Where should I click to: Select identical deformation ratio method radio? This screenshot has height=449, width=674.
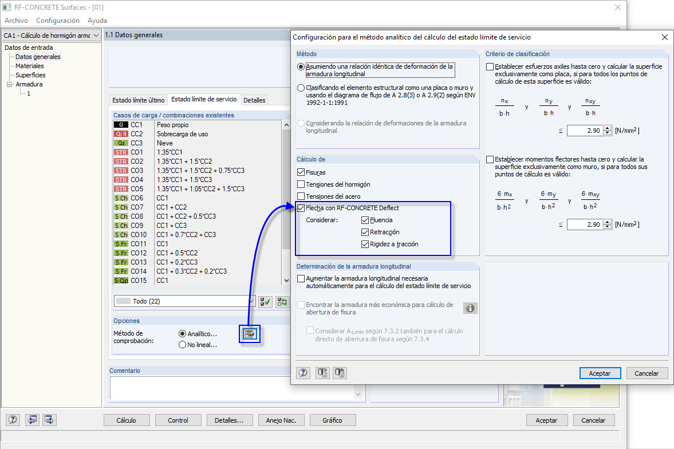[x=301, y=66]
